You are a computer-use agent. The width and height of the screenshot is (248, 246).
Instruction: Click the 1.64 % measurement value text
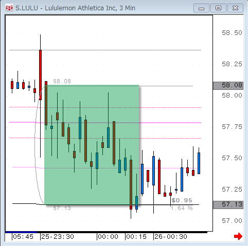182,208
